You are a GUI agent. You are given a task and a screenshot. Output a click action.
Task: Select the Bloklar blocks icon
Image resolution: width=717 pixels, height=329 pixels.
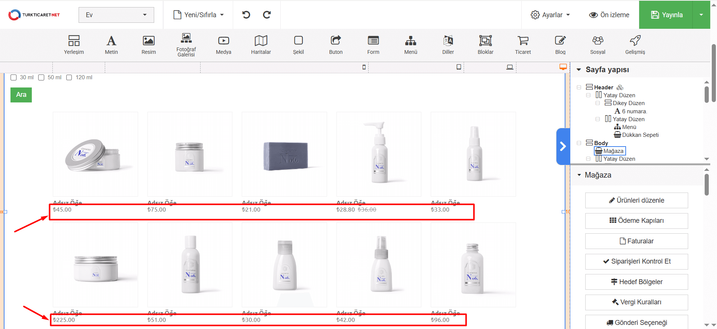(485, 44)
